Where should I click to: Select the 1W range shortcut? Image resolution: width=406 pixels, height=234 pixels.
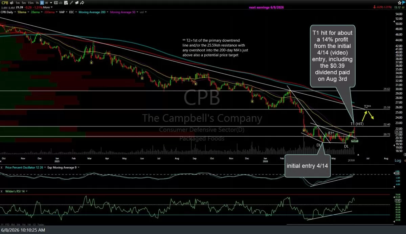(29, 225)
